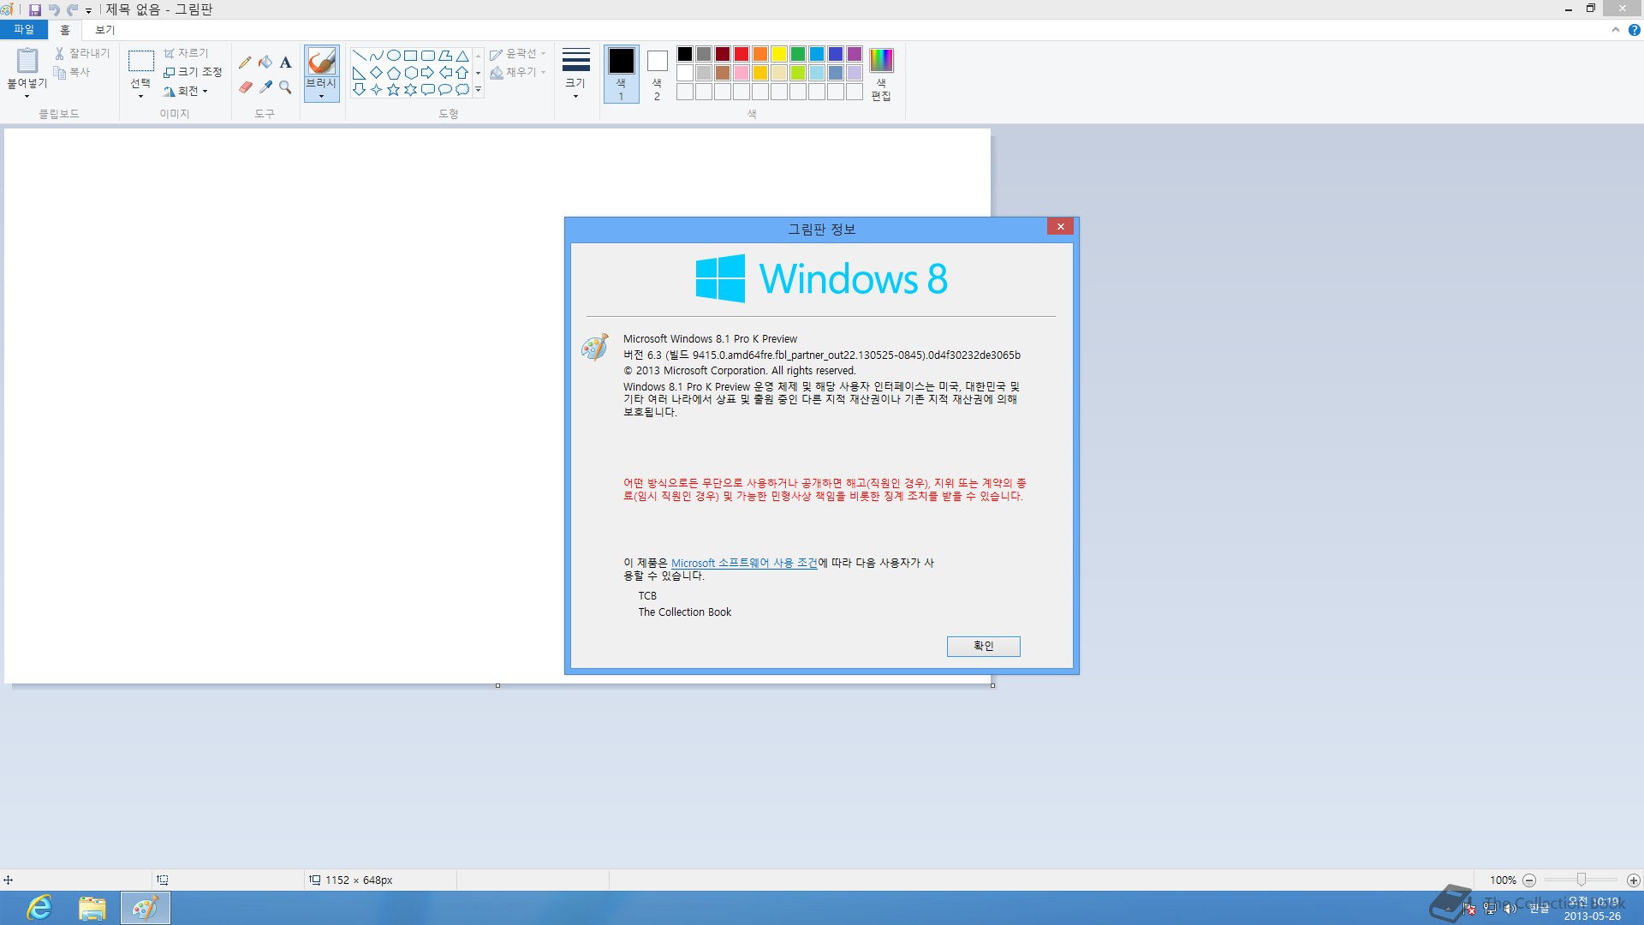The image size is (1644, 925).
Task: Click the Help question mark icon
Action: (x=1634, y=30)
